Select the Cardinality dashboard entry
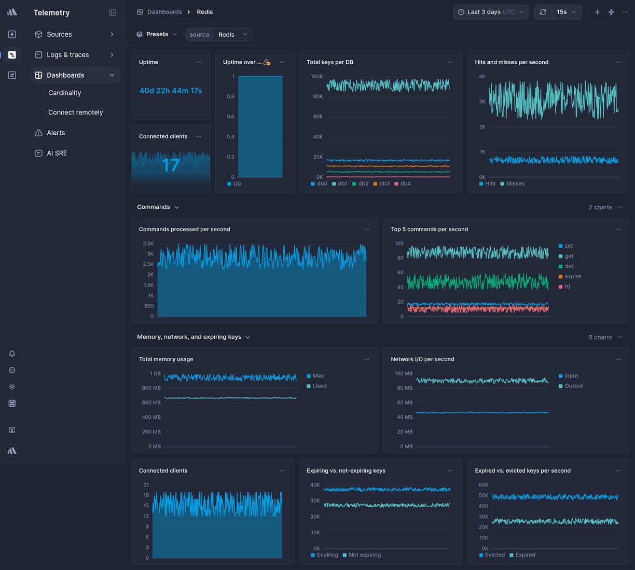Viewport: 635px width, 570px height. pyautogui.click(x=64, y=93)
